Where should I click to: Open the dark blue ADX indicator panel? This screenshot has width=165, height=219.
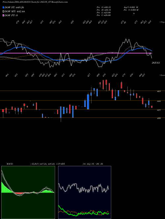[x=84, y=192]
